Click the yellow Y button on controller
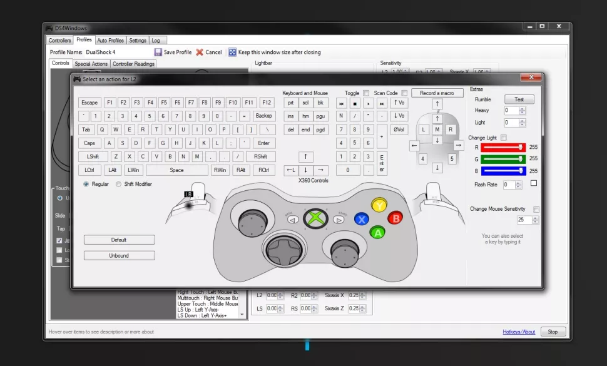 click(x=379, y=205)
